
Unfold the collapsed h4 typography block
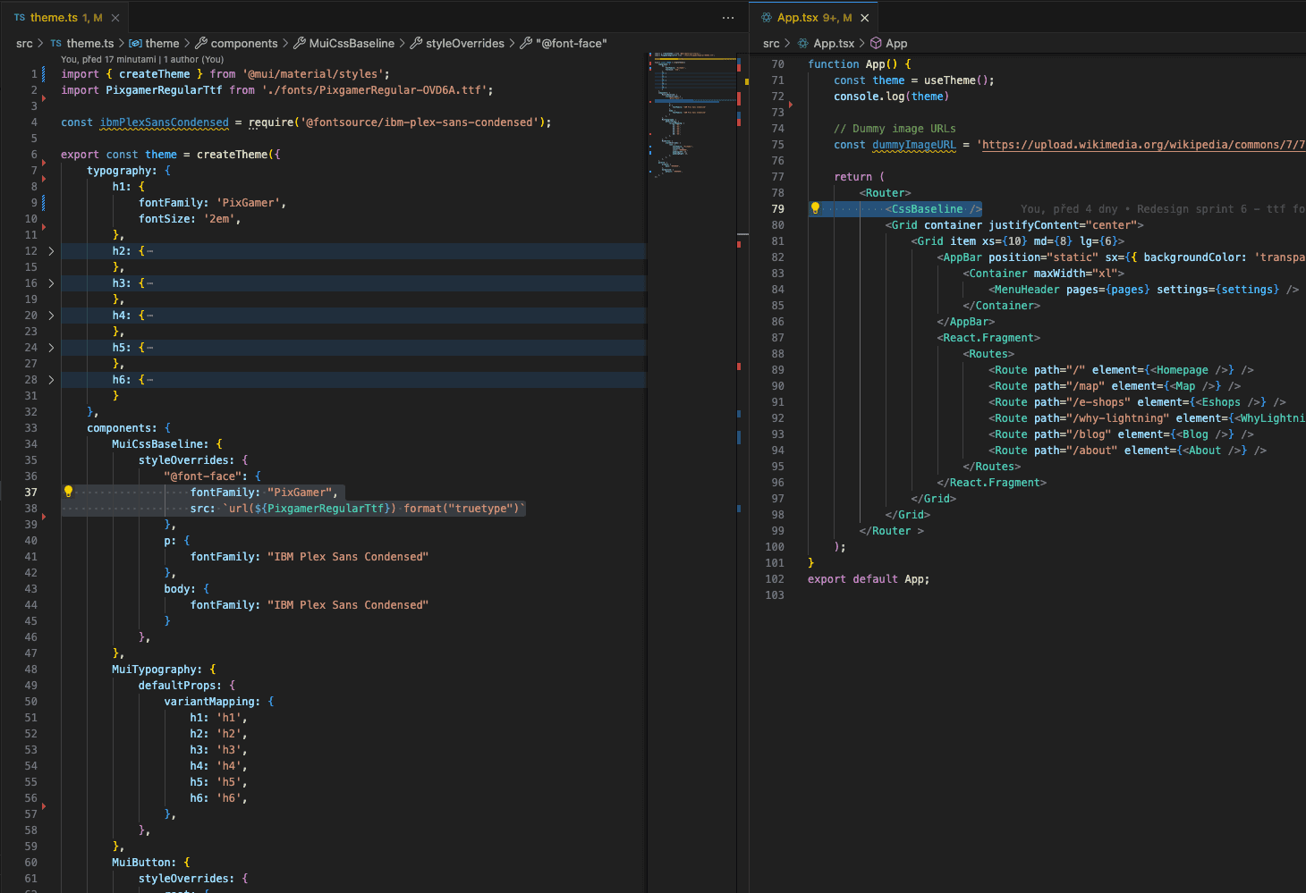tap(51, 316)
